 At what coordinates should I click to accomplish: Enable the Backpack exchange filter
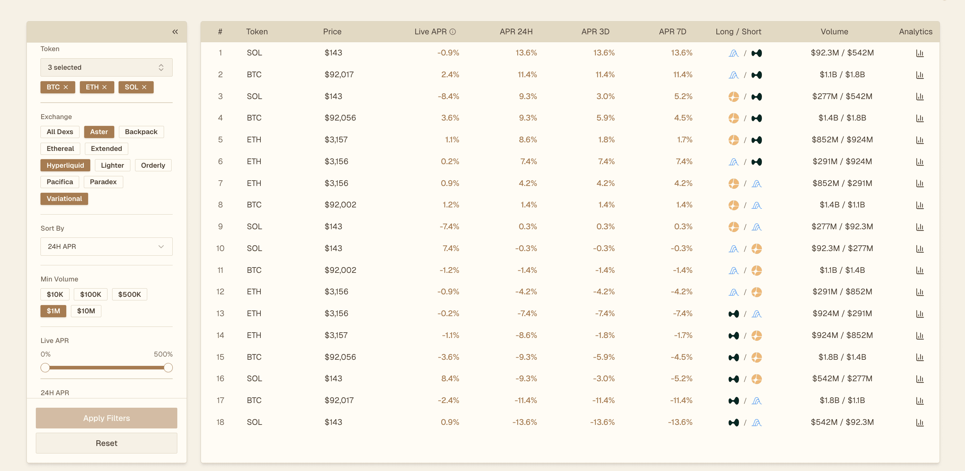[141, 132]
